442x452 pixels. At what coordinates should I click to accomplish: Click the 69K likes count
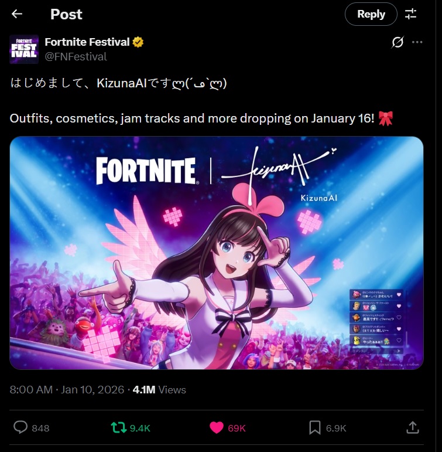point(237,429)
